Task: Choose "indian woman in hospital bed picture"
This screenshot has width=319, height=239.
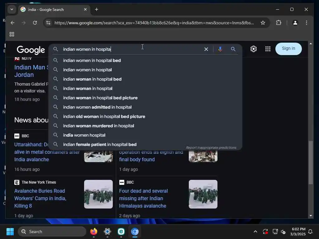Action: 145,98
